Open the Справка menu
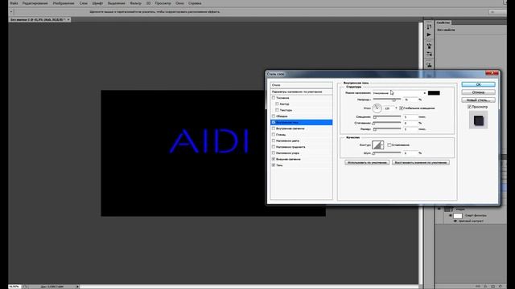Screen dimensions: 515x289 click(x=195, y=3)
